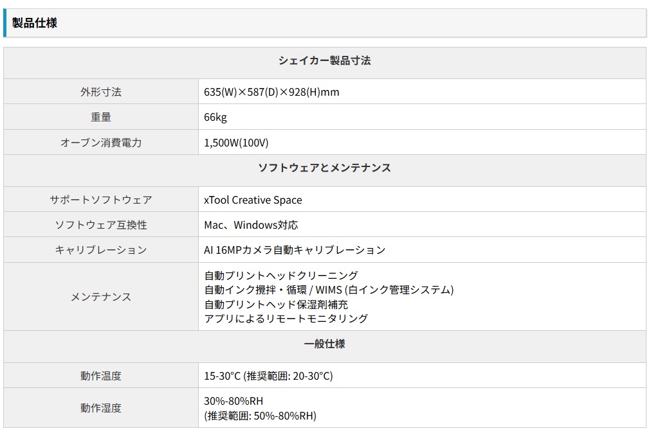Click the 外形寸法 row label
The width and height of the screenshot is (651, 433).
tap(101, 92)
